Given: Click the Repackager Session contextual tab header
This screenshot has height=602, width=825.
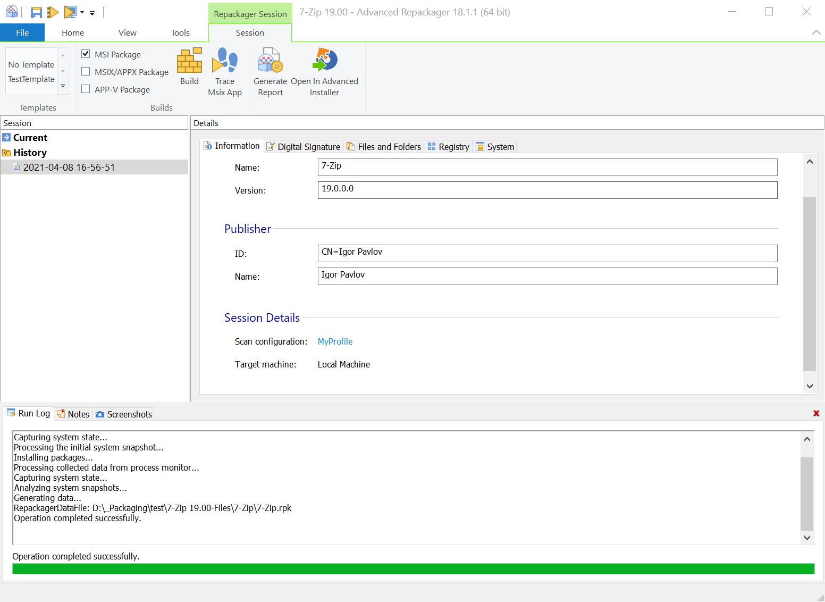Looking at the screenshot, I should pos(250,14).
